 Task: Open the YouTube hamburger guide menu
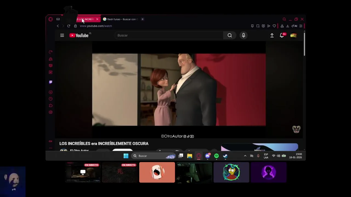tap(62, 35)
